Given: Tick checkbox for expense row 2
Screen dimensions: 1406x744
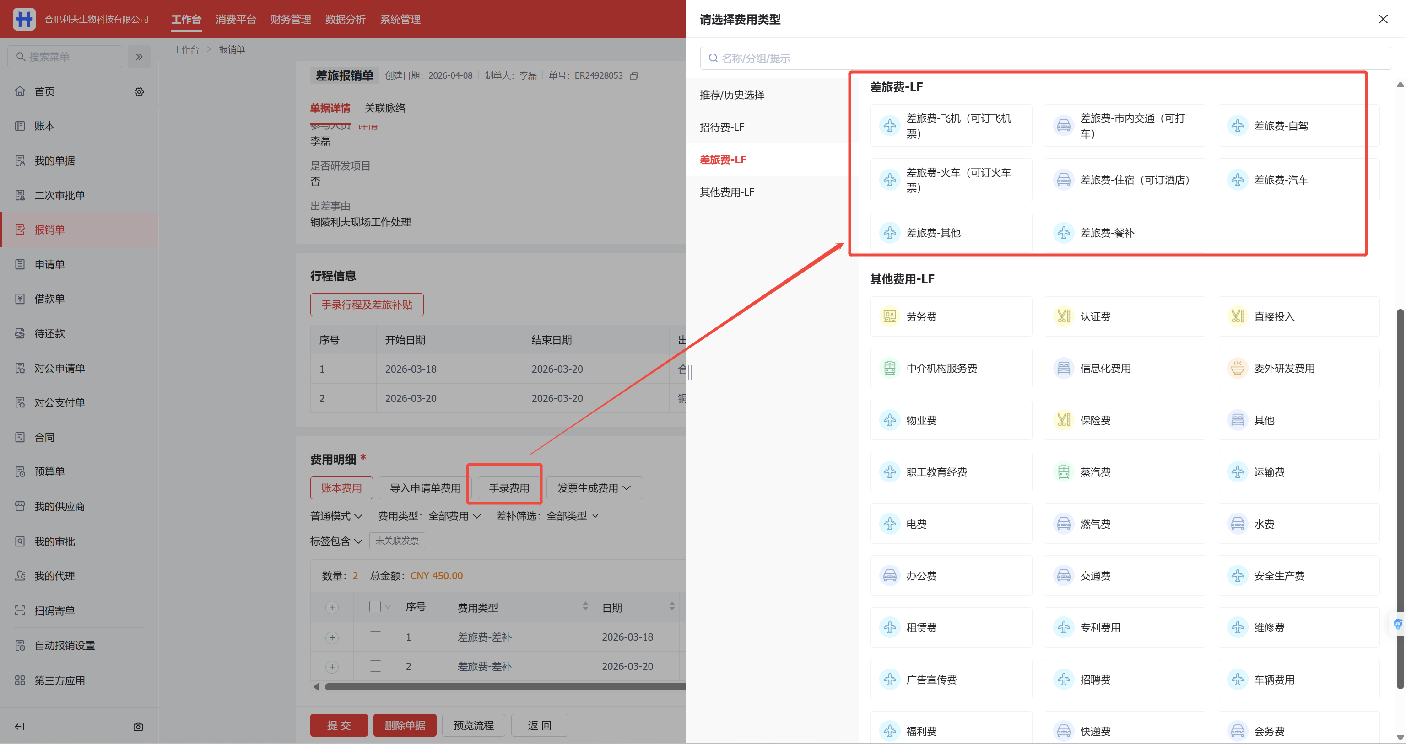Looking at the screenshot, I should pos(375,666).
